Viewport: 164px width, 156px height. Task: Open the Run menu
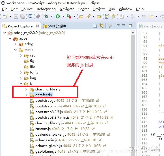(112, 9)
